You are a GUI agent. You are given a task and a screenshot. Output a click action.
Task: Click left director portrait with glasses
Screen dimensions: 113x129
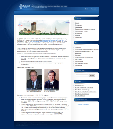[34, 80]
